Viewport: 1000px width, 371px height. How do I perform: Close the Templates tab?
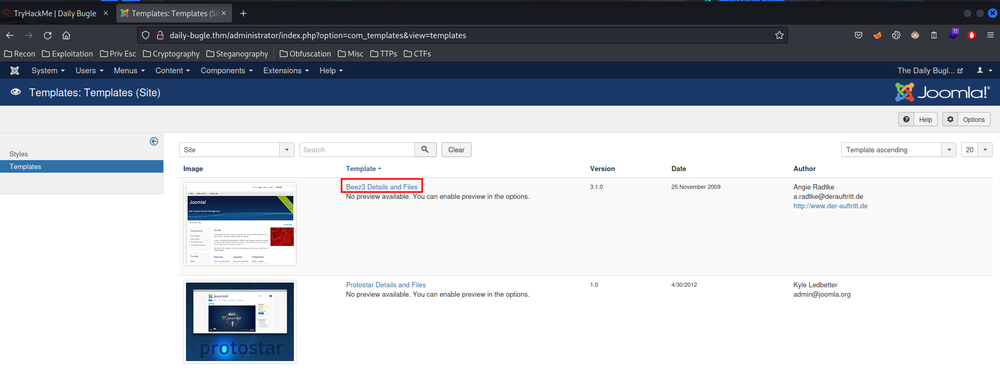[224, 13]
